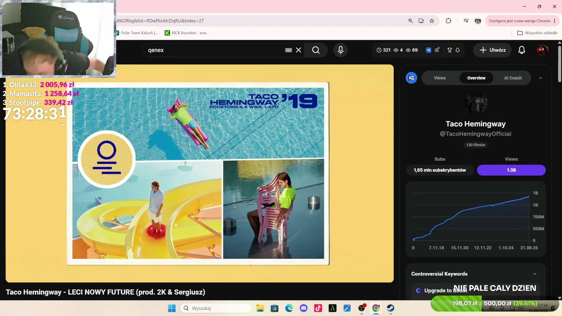Launch Microsoft Edge from the taskbar
This screenshot has width=562, height=316.
click(x=289, y=308)
